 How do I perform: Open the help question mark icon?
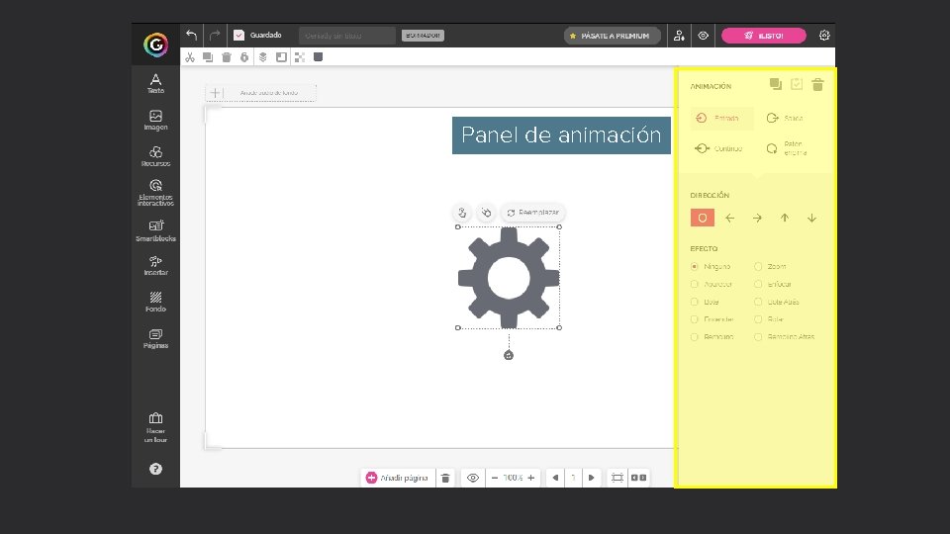point(155,469)
